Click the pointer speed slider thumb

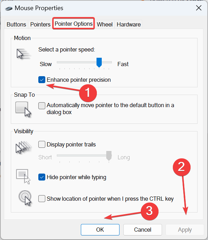click(99, 63)
